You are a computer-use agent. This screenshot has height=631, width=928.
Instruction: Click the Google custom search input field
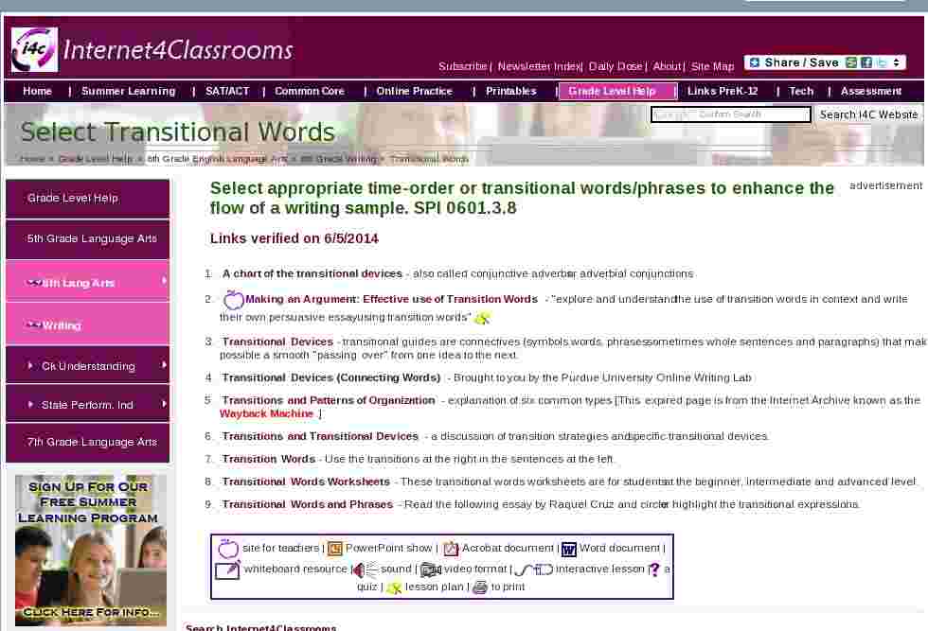(731, 114)
